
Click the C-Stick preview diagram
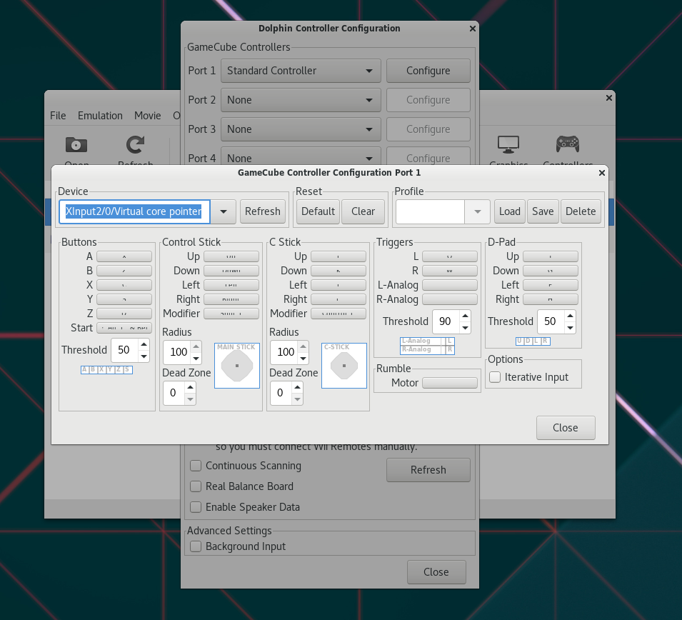click(344, 366)
